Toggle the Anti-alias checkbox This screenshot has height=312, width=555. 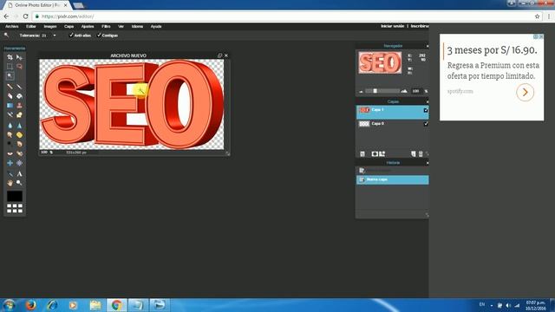(71, 35)
